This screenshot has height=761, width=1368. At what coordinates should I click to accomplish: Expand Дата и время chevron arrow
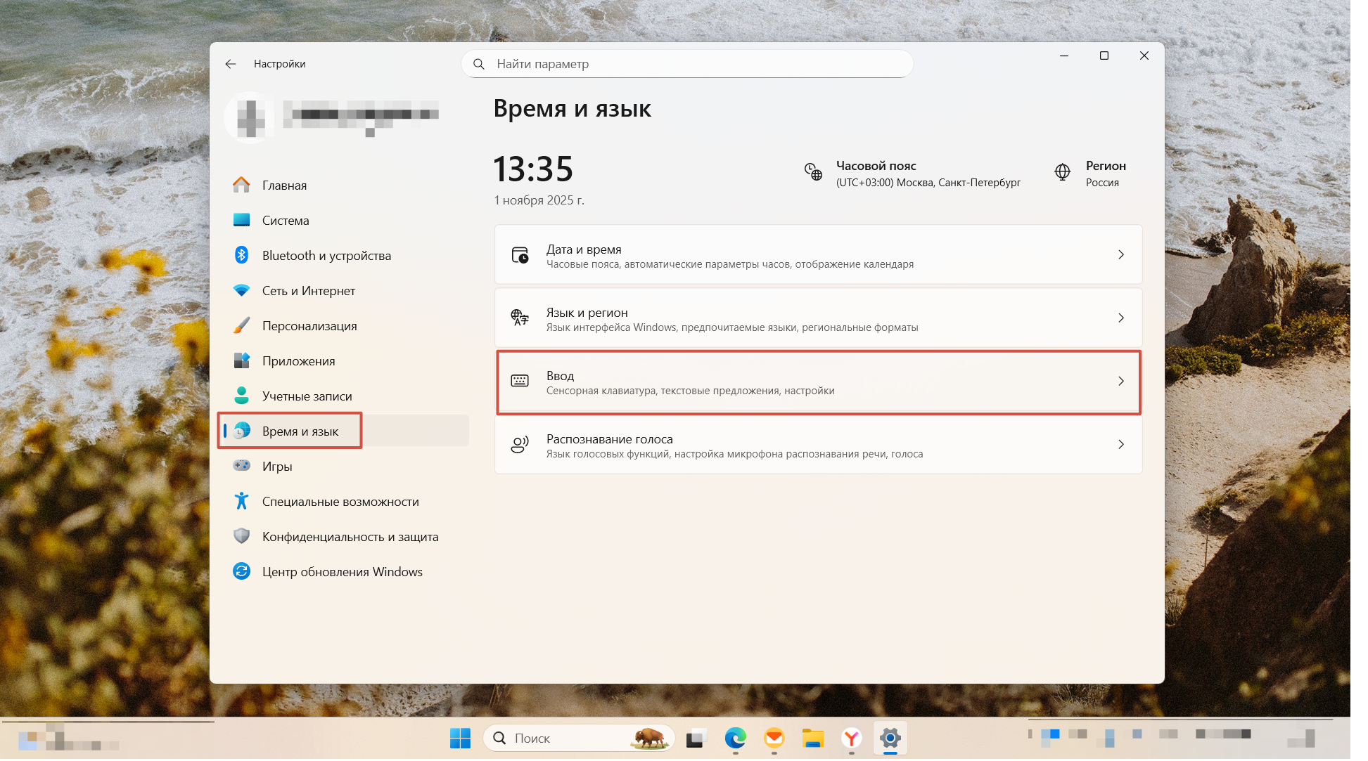click(x=1121, y=254)
